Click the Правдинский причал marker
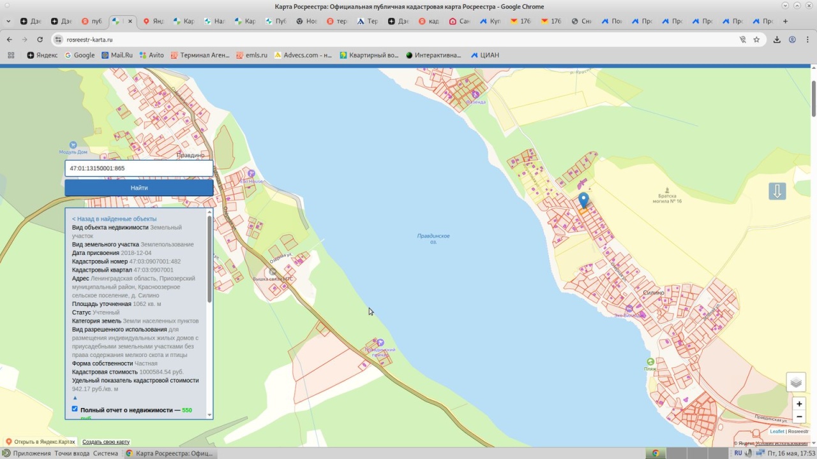 tap(380, 342)
